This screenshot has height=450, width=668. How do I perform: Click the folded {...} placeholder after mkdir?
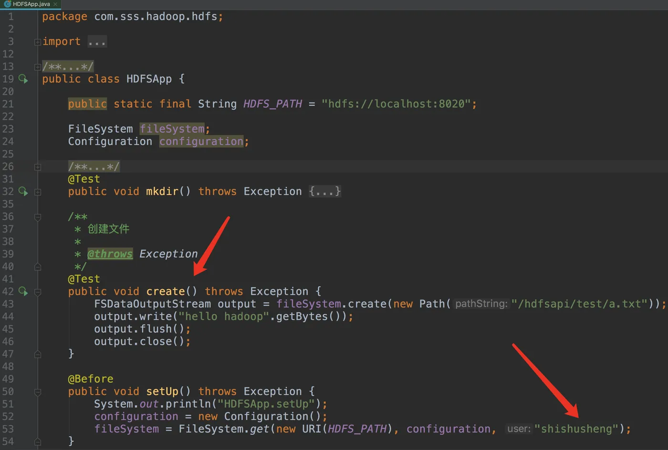tap(324, 192)
